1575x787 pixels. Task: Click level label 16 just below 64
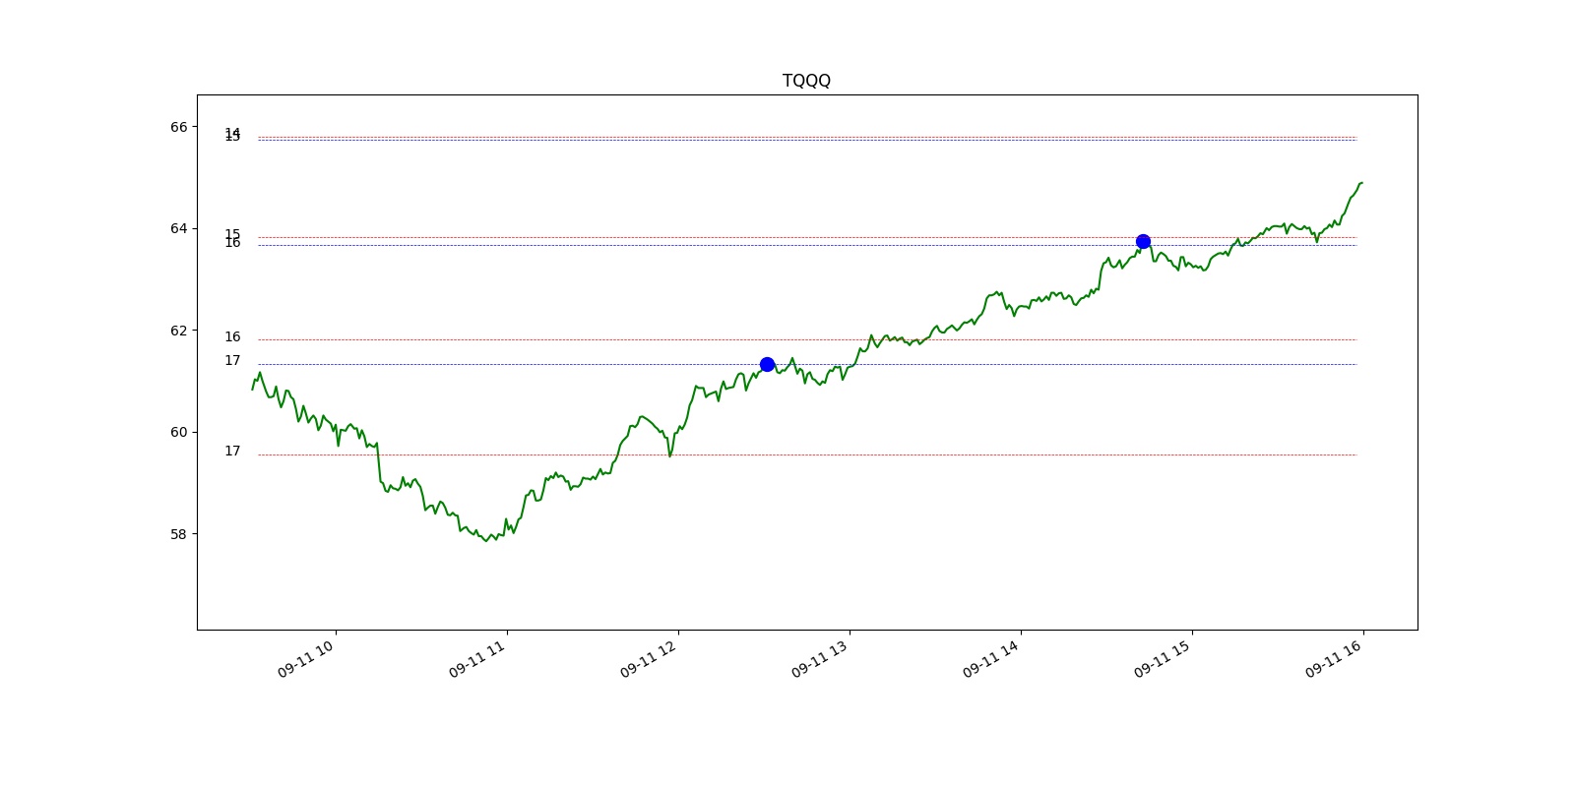(232, 243)
